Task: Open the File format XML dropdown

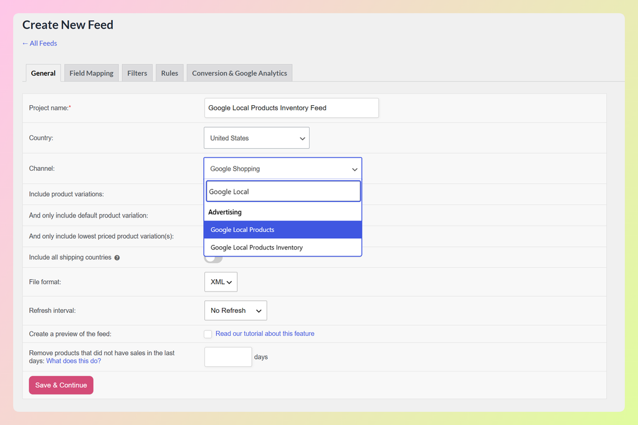Action: coord(221,282)
